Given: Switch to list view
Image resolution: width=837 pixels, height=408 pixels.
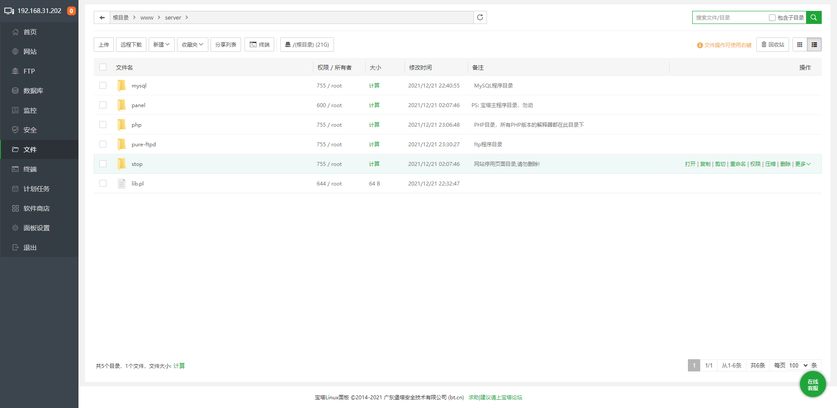Looking at the screenshot, I should [814, 44].
